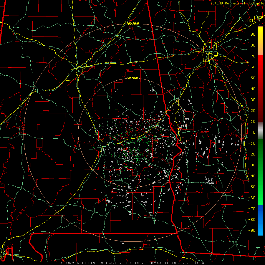The image size is (265, 265).
Task: Click the positive 50 scale value
Action: tap(253, 78)
